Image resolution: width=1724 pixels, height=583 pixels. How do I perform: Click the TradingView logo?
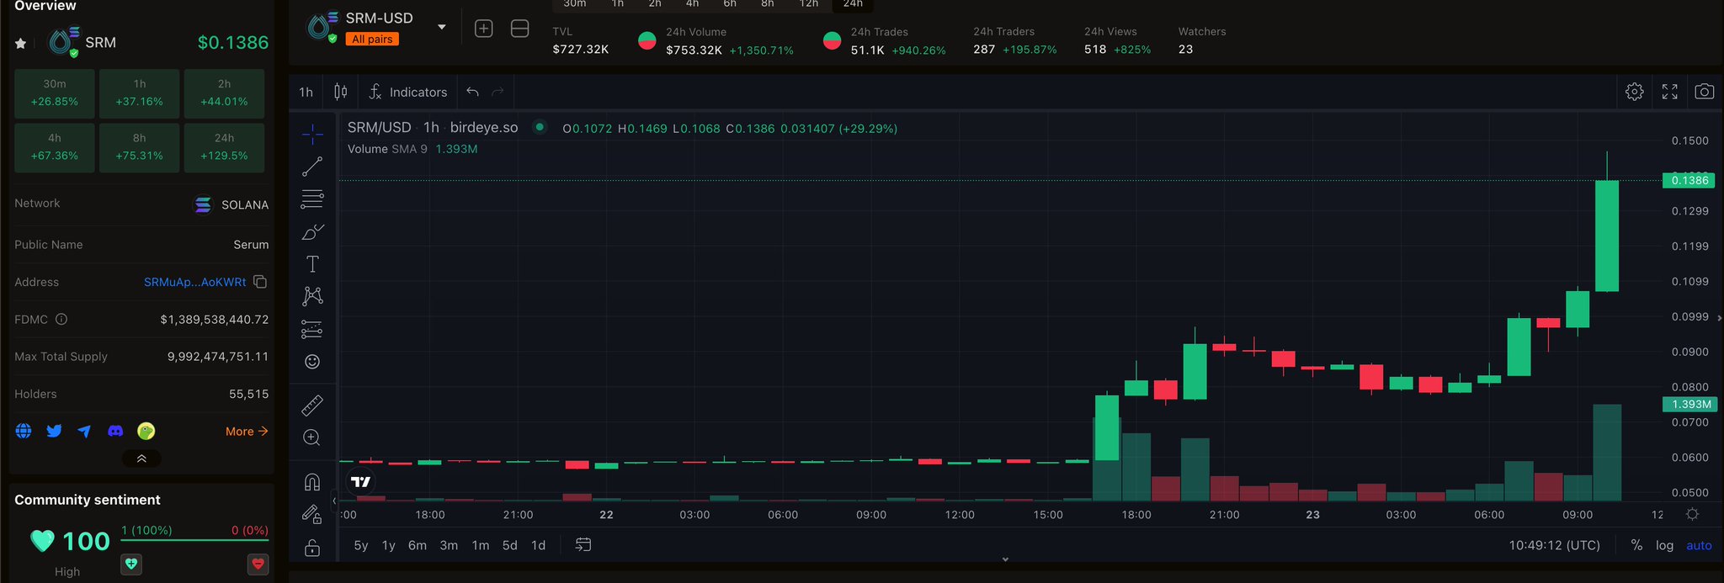pos(361,482)
